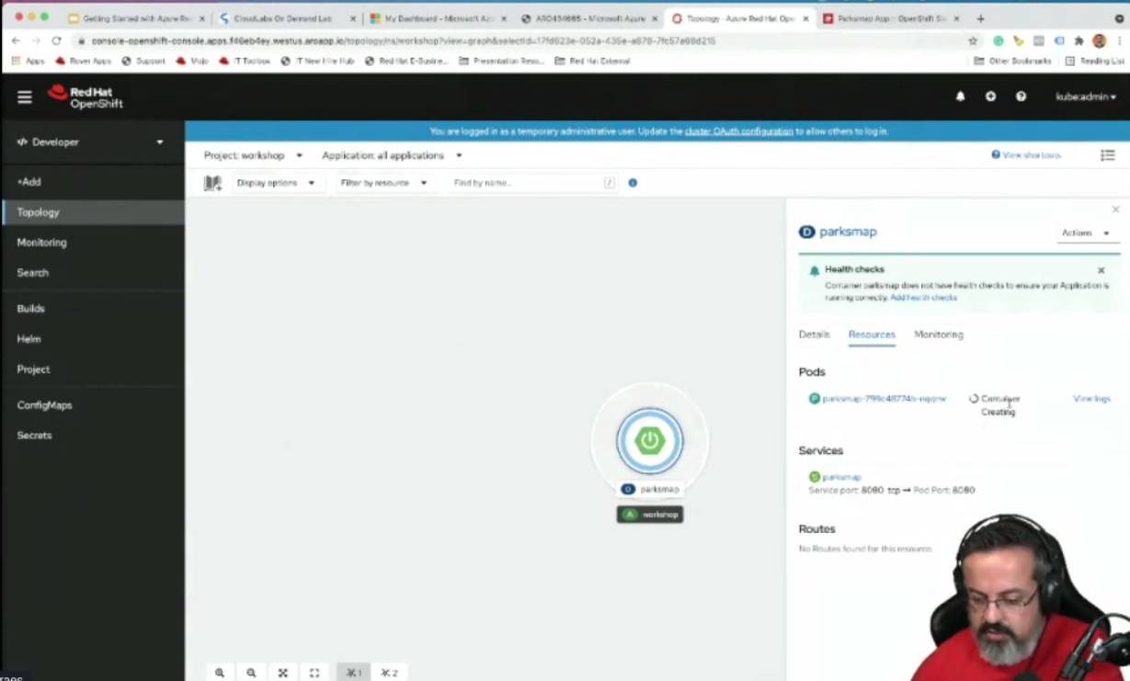
Task: Expand Filter by resource dropdown
Action: click(x=383, y=183)
